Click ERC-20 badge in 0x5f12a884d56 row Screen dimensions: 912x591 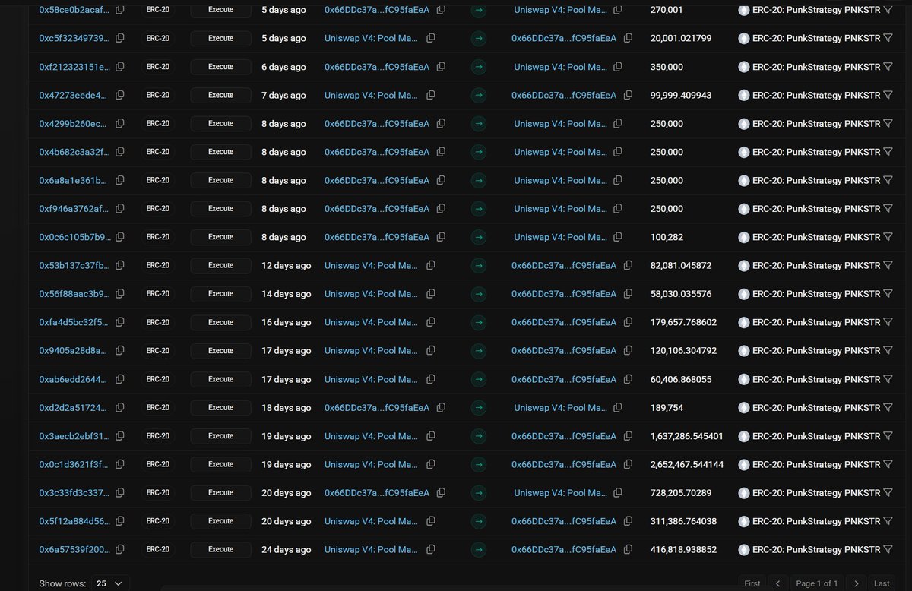click(x=157, y=521)
